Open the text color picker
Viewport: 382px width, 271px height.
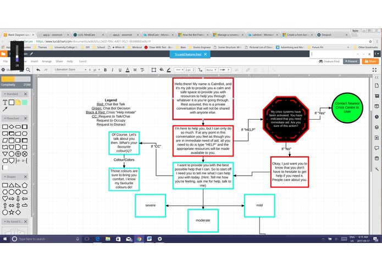(x=128, y=70)
